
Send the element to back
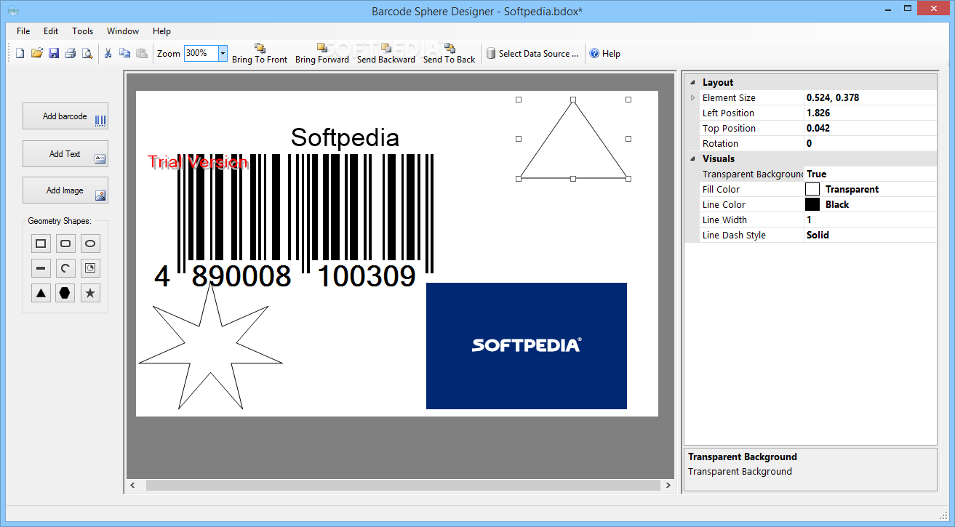pyautogui.click(x=449, y=54)
